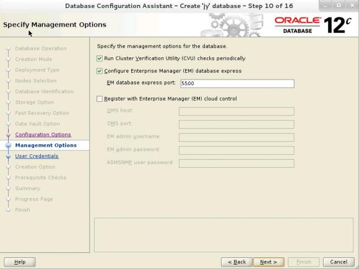This screenshot has width=359, height=269.
Task: Click the User Credentials step bullet
Action: tap(9, 156)
